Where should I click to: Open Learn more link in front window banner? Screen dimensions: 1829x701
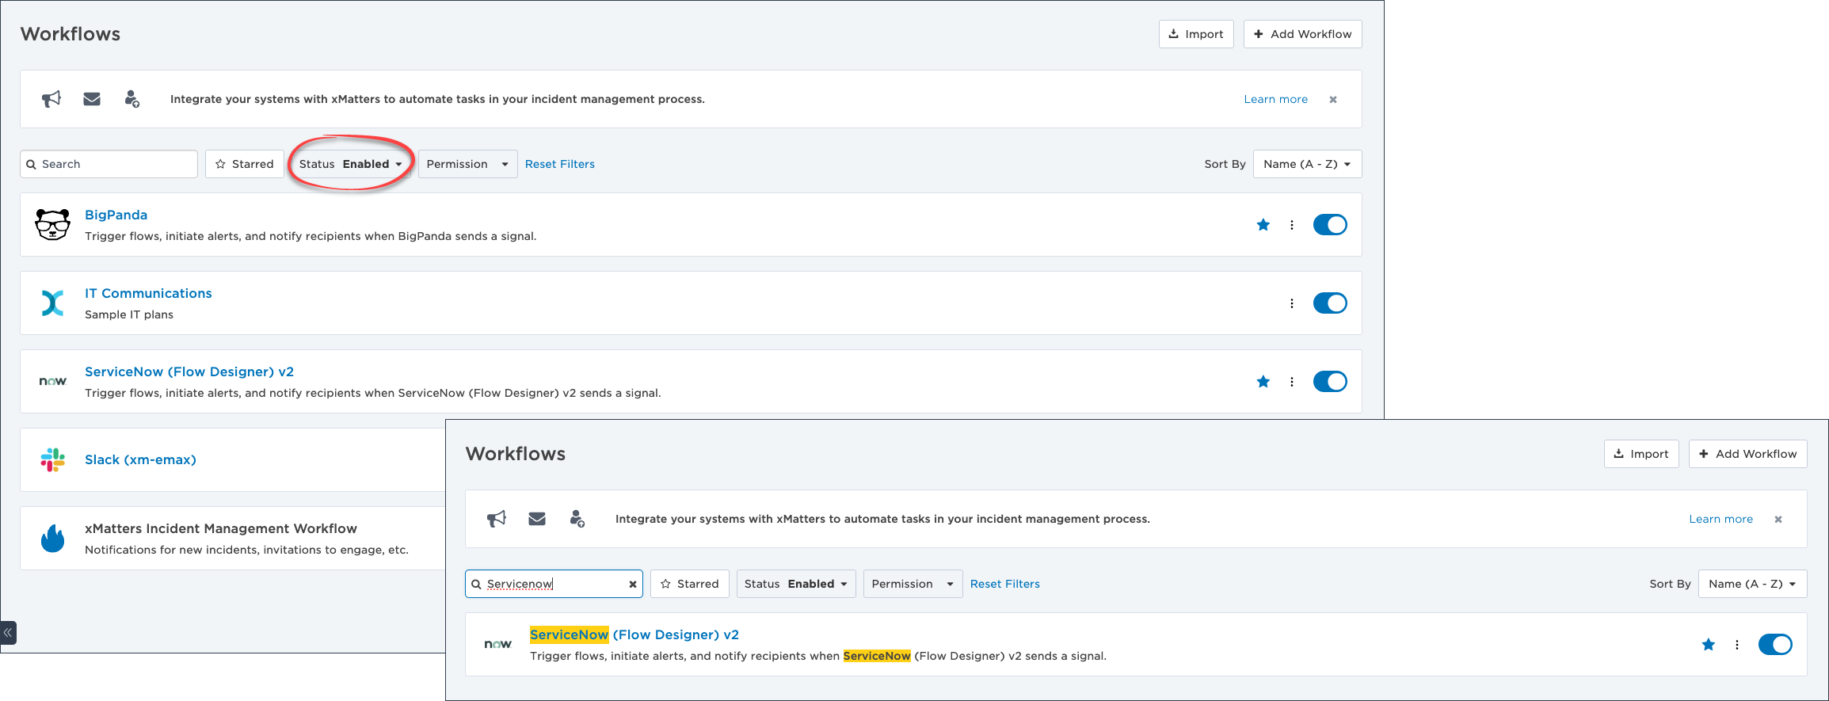[1720, 519]
